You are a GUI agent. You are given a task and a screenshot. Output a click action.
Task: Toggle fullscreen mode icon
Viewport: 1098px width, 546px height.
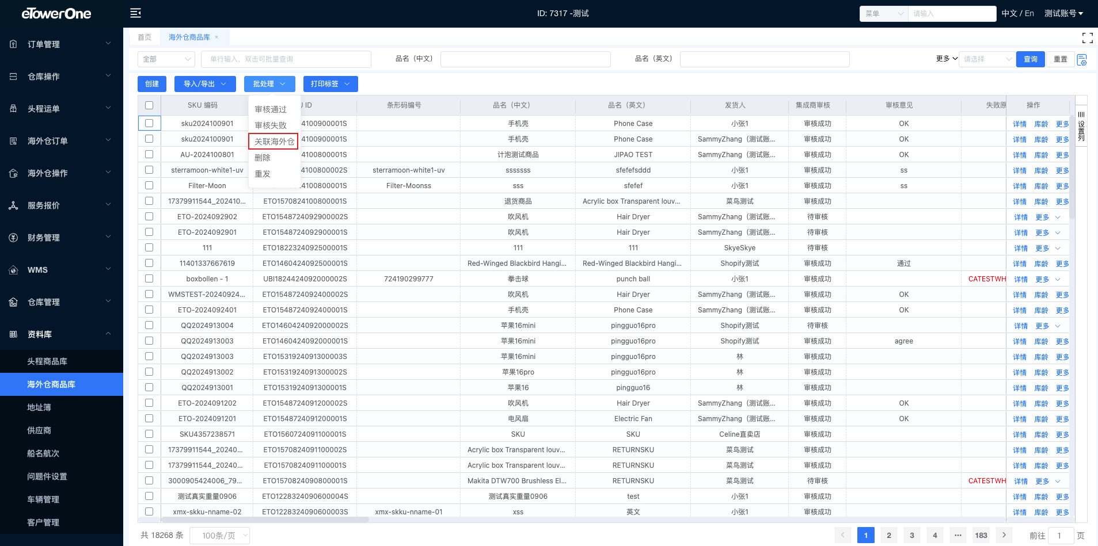tap(1087, 38)
